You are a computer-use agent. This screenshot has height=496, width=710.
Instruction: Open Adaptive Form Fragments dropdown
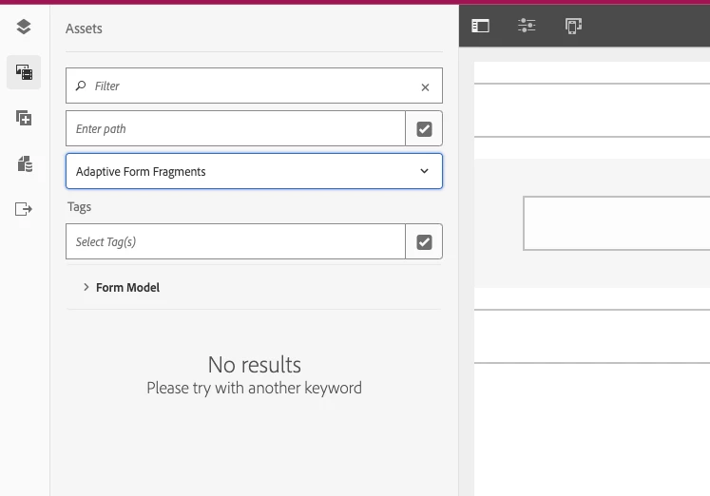254,171
